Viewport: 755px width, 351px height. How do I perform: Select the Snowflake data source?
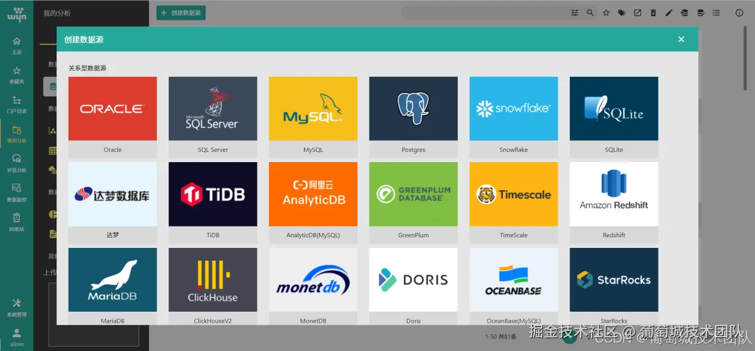coord(514,117)
